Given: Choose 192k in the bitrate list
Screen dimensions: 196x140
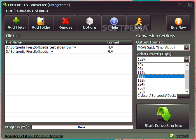Looking at the screenshot, I should click(161, 81).
